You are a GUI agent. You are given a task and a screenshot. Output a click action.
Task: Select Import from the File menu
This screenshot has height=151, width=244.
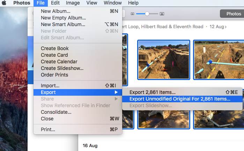(50, 86)
